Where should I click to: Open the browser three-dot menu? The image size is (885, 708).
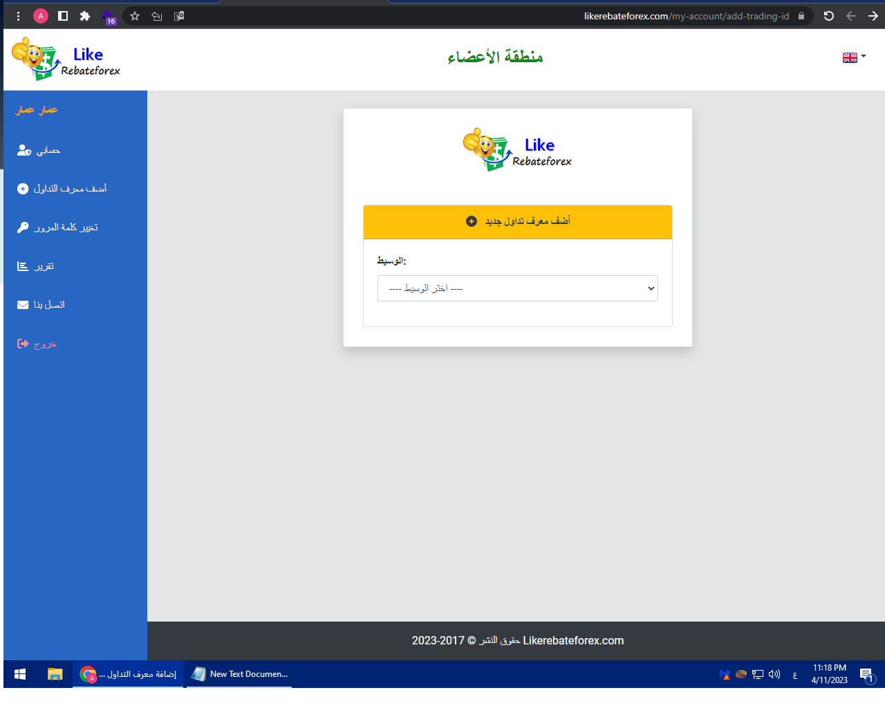coord(19,16)
